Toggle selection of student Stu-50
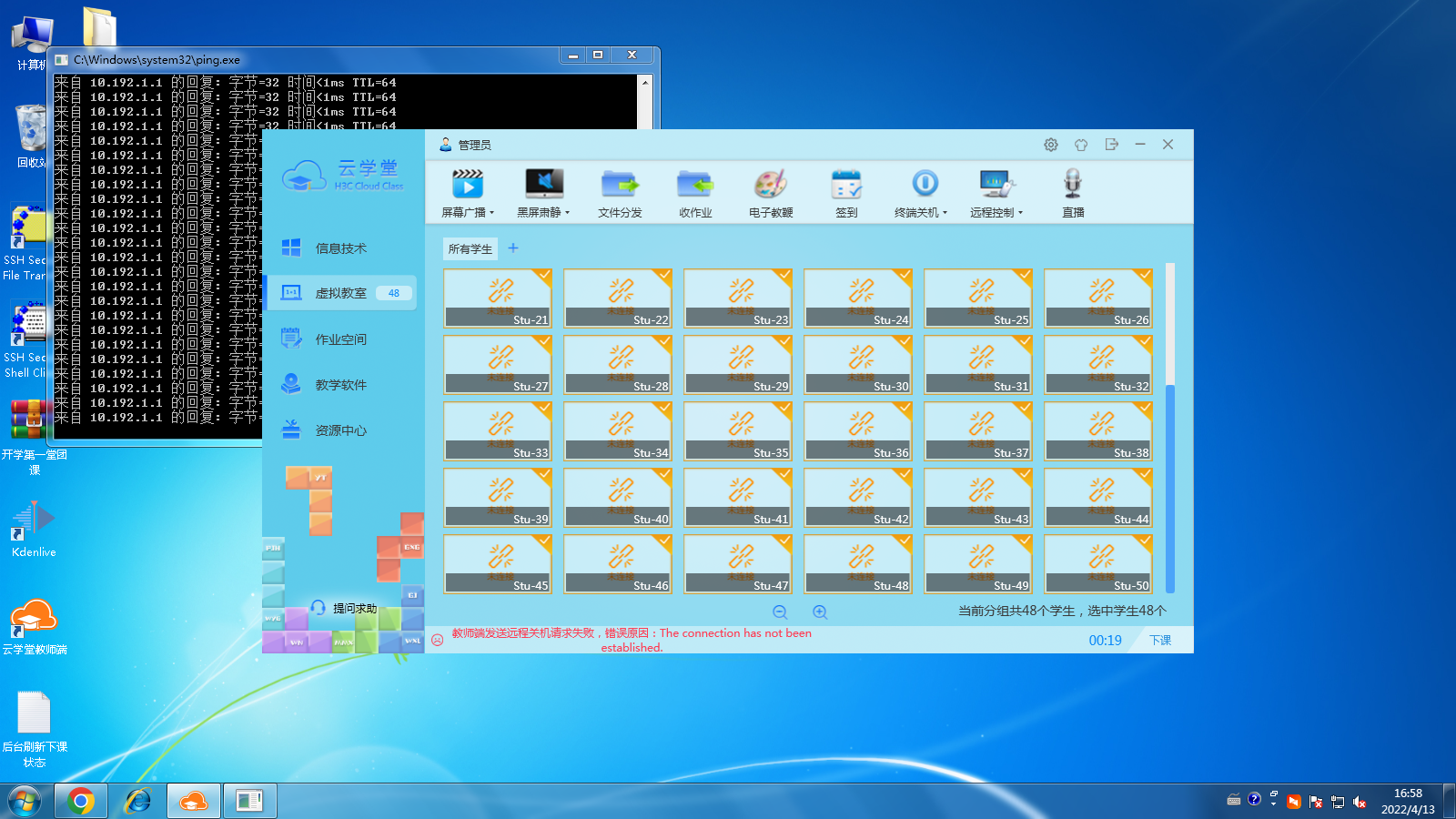Image resolution: width=1456 pixels, height=819 pixels. click(1144, 541)
